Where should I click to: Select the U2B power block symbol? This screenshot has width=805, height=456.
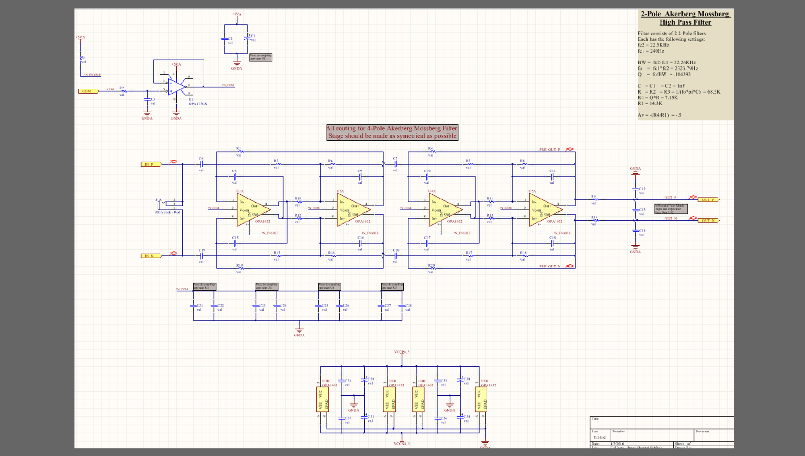point(323,399)
